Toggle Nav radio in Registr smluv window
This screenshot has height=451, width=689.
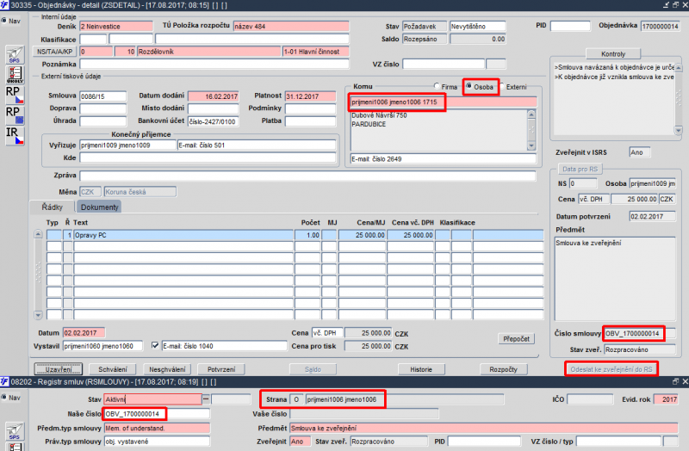click(x=3, y=398)
